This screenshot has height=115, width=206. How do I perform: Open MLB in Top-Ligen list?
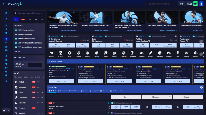pyautogui.click(x=20, y=51)
